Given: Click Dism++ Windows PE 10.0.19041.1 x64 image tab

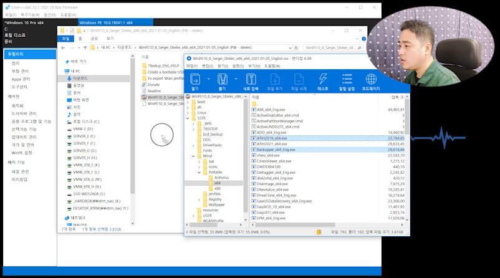Looking at the screenshot, I should pos(115,22).
